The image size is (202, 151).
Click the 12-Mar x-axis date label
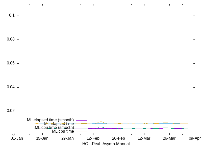(x=144, y=138)
